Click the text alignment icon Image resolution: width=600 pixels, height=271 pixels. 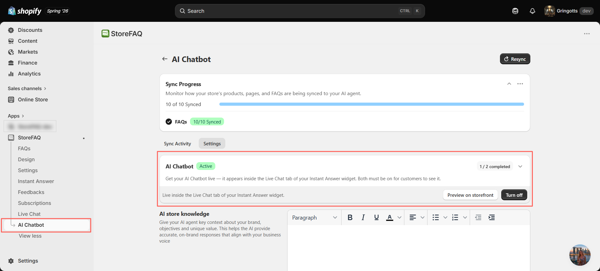412,217
